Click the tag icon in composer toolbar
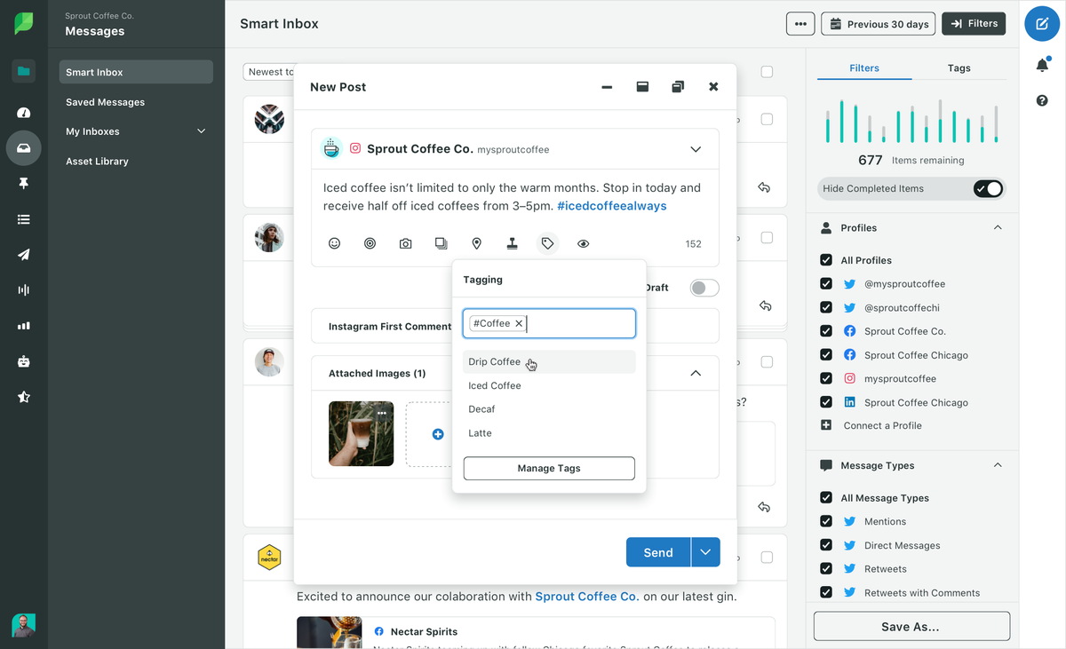 (547, 243)
